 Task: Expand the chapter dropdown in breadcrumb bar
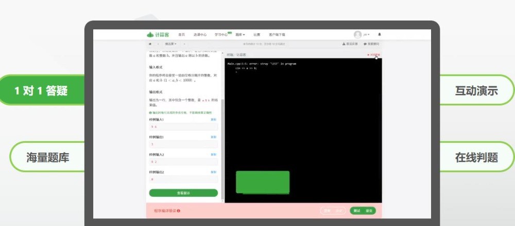coord(170,44)
